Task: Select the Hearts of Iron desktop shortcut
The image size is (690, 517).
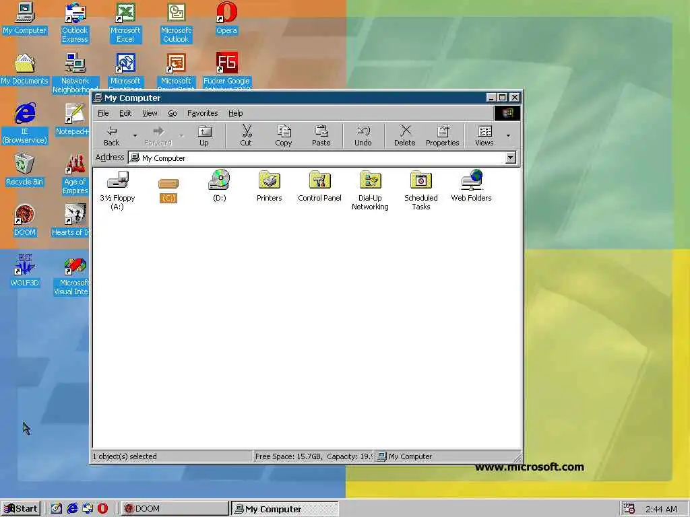Action: [x=71, y=220]
